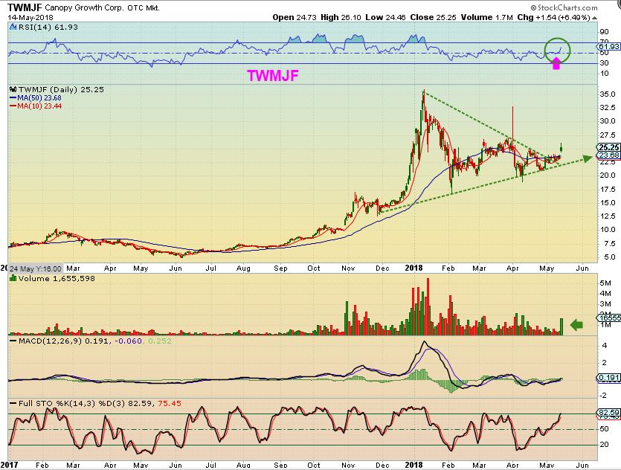Click the Close 25.25 value in the header
The width and height of the screenshot is (621, 470).
point(433,17)
